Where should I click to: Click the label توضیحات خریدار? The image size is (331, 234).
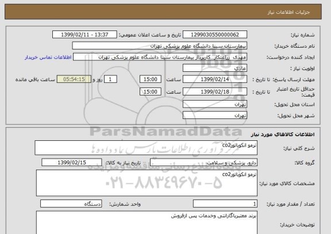coord(297,225)
